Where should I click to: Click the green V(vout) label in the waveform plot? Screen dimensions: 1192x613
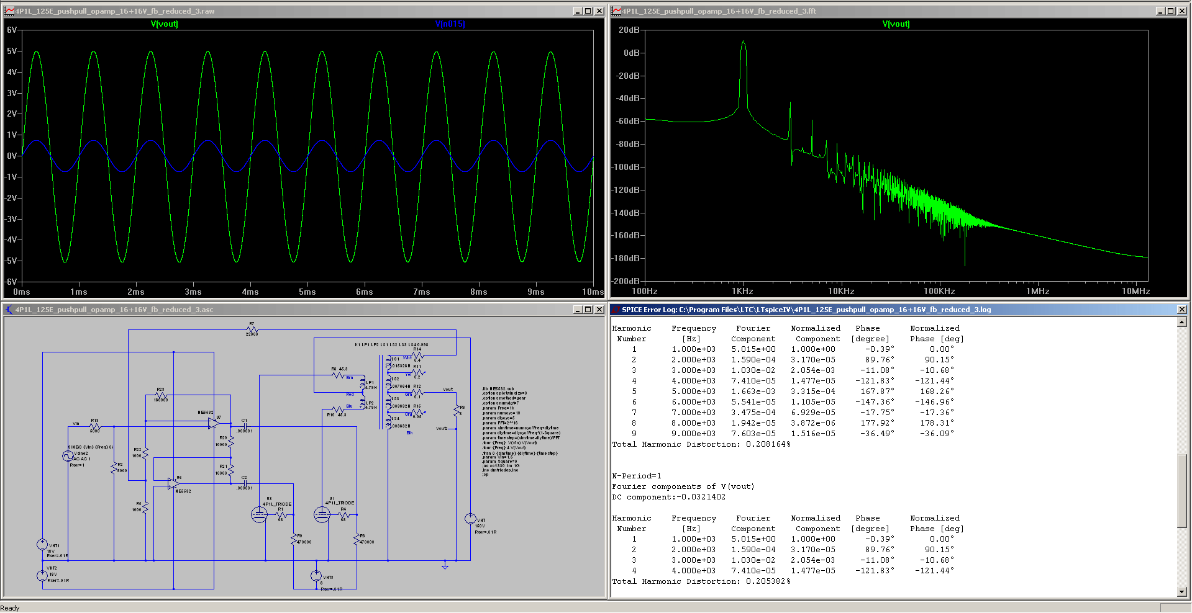click(x=164, y=24)
